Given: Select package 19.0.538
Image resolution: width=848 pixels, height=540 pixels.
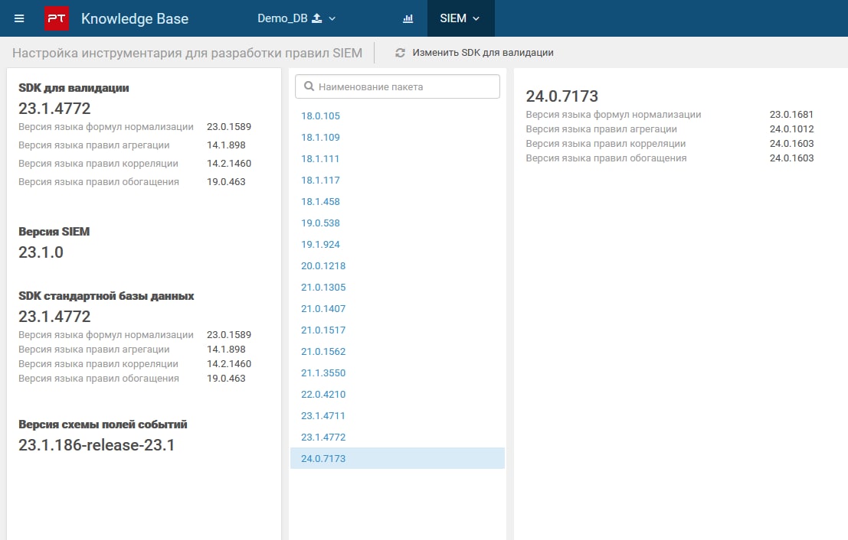Looking at the screenshot, I should click(321, 223).
